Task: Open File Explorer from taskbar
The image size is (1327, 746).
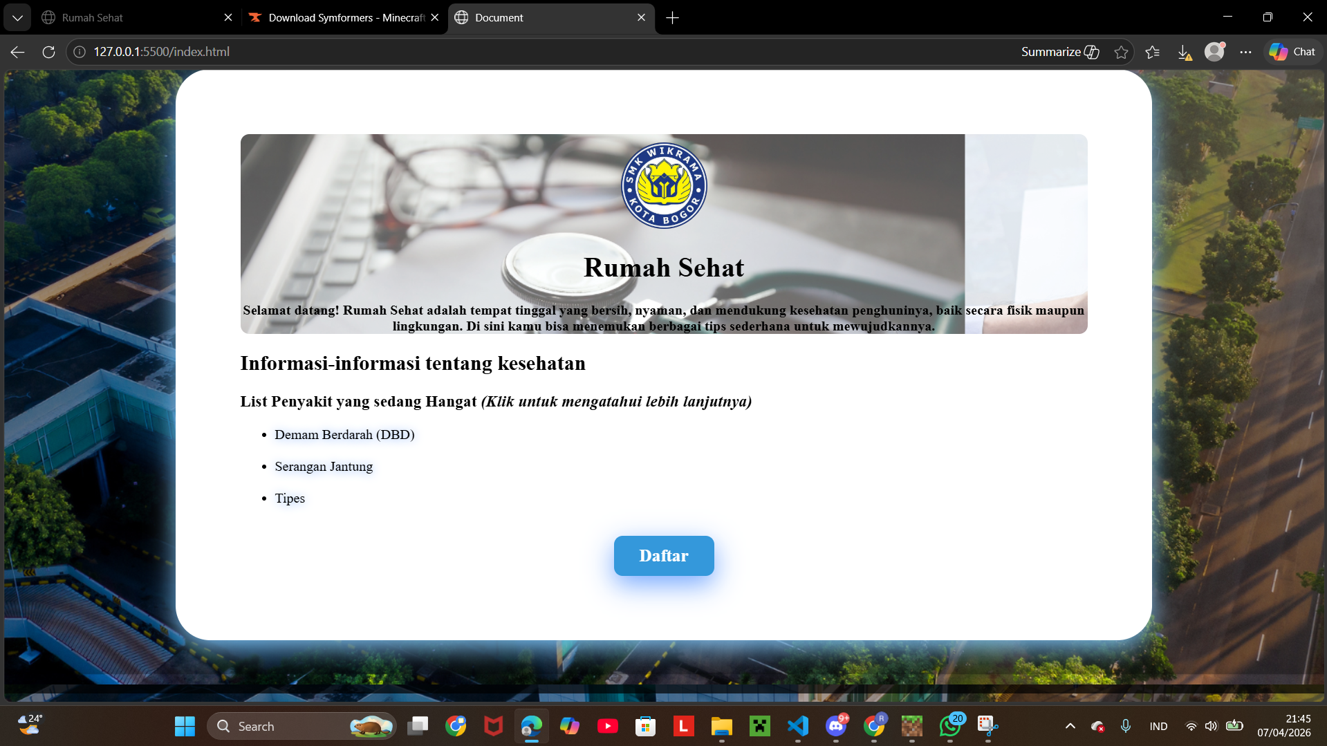Action: click(721, 726)
